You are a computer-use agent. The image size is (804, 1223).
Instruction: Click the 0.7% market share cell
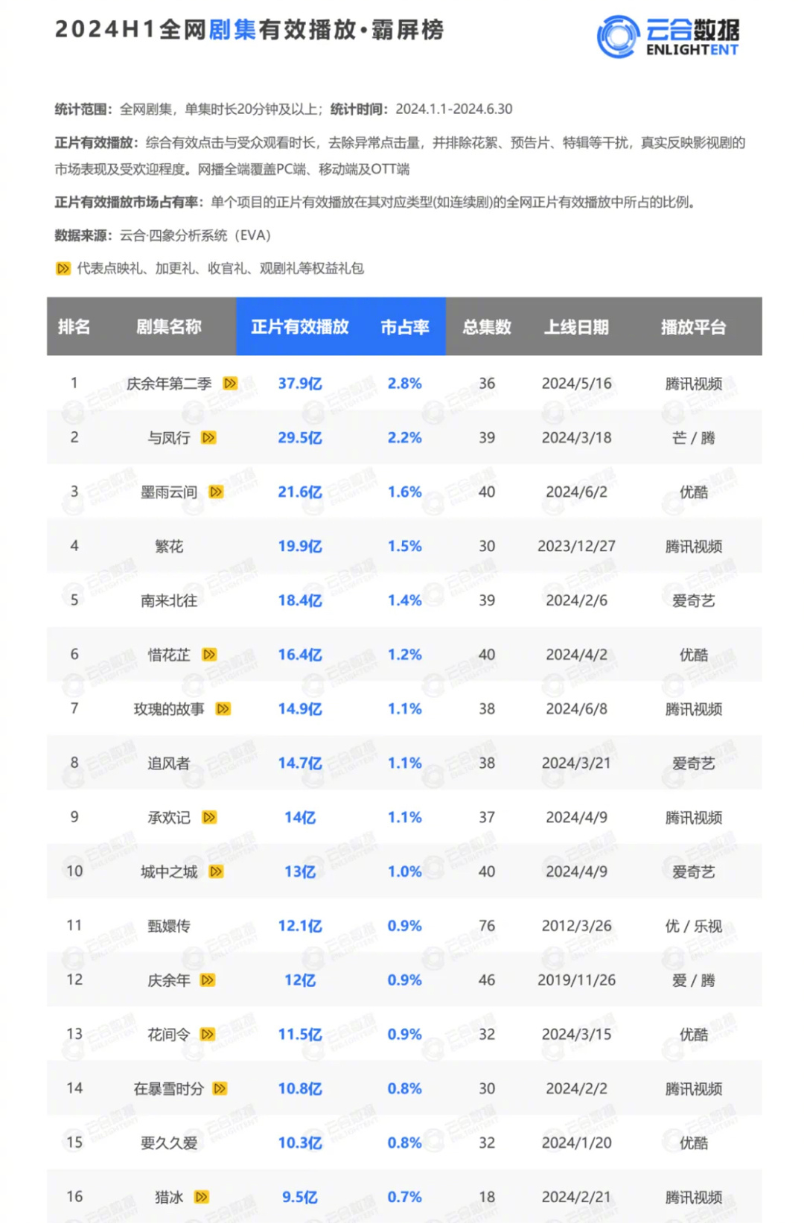click(x=405, y=1197)
